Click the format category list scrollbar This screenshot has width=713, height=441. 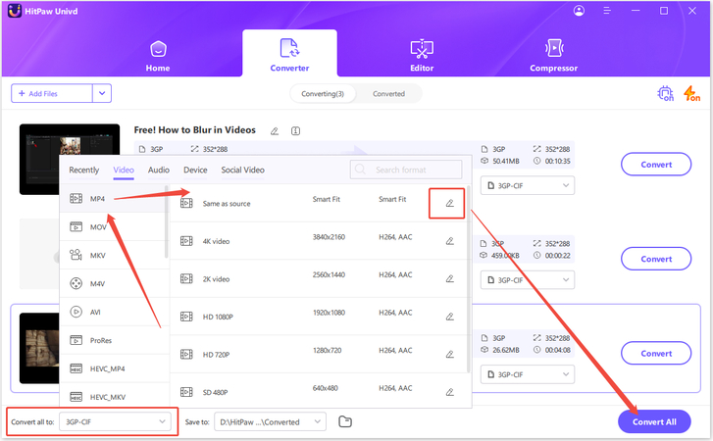click(x=167, y=221)
